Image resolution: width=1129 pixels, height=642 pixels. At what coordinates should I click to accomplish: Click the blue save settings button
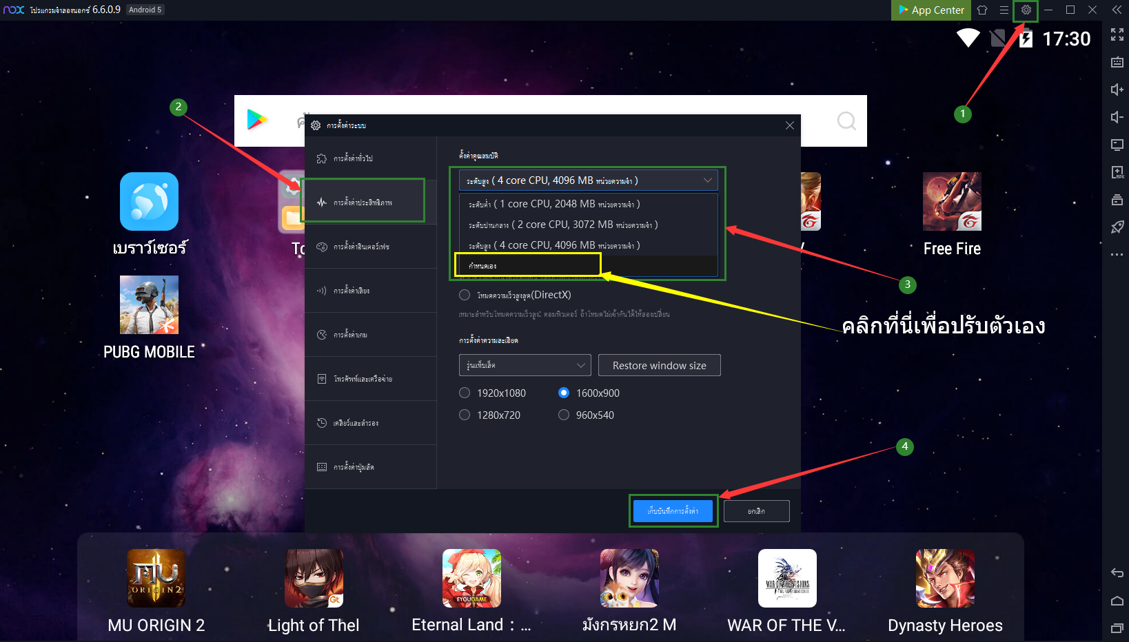coord(673,511)
